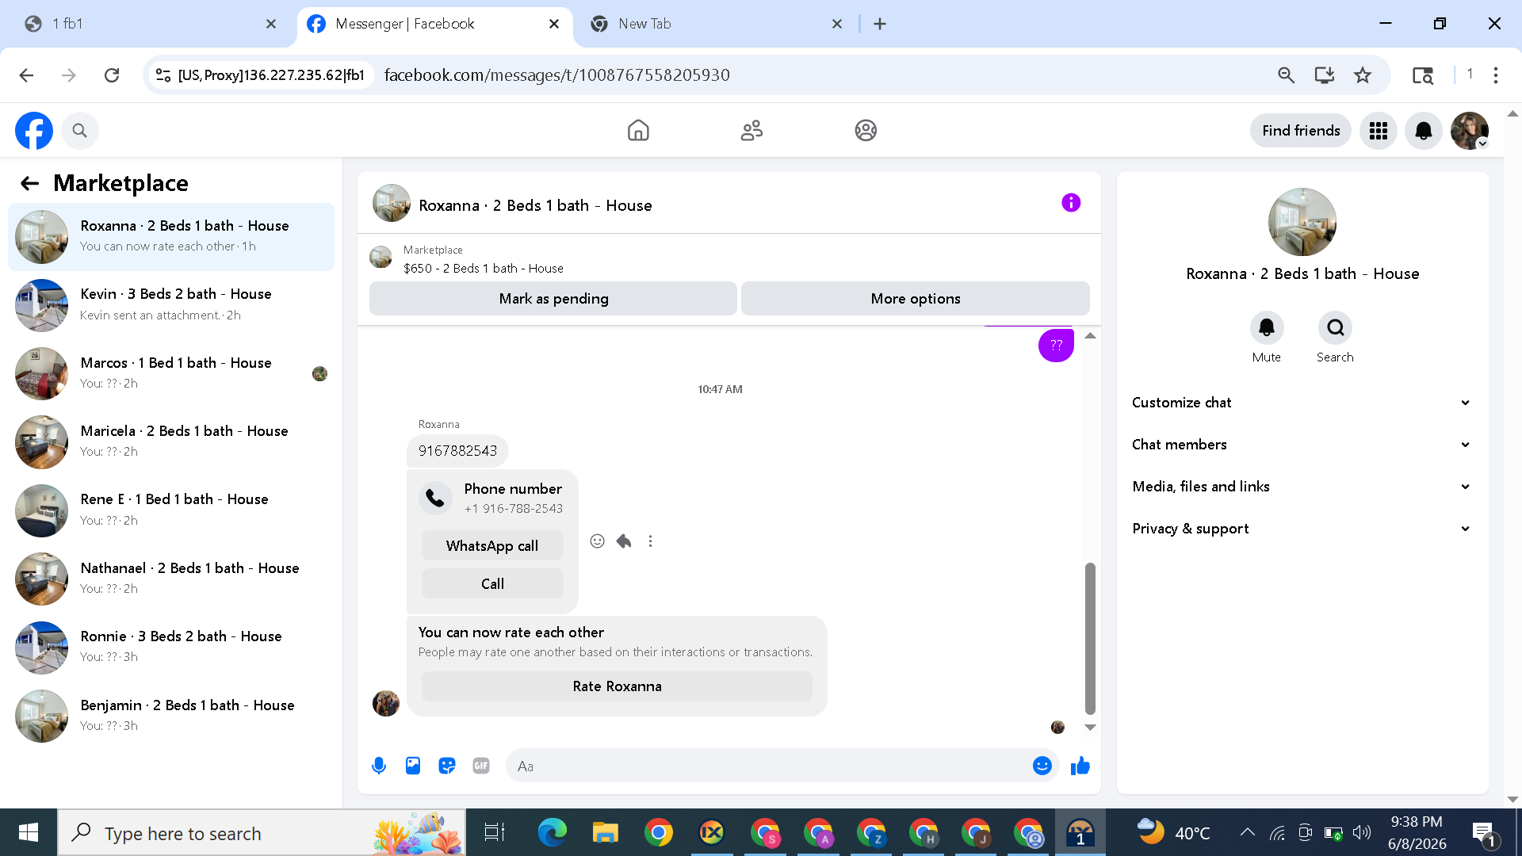Open conversation information purple icon
Screen dimensions: 1522x856
pos(1071,203)
